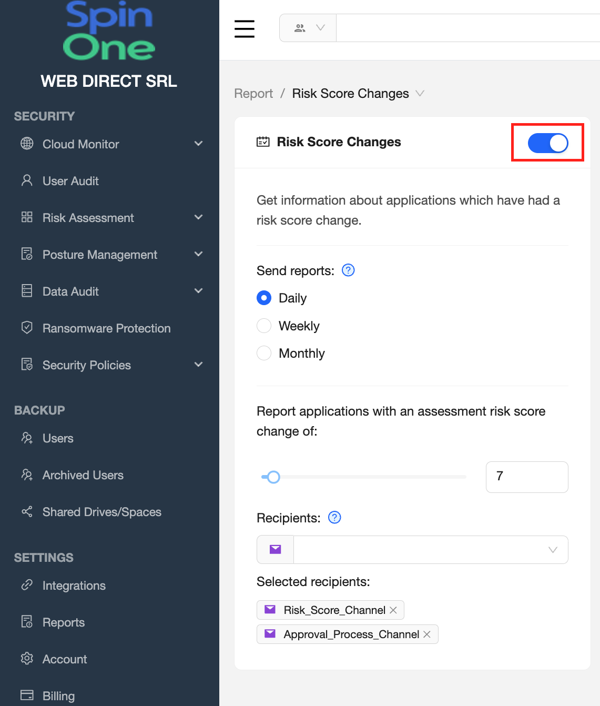This screenshot has height=706, width=600.
Task: Toggle the Risk Score Changes switch off
Action: click(x=547, y=143)
